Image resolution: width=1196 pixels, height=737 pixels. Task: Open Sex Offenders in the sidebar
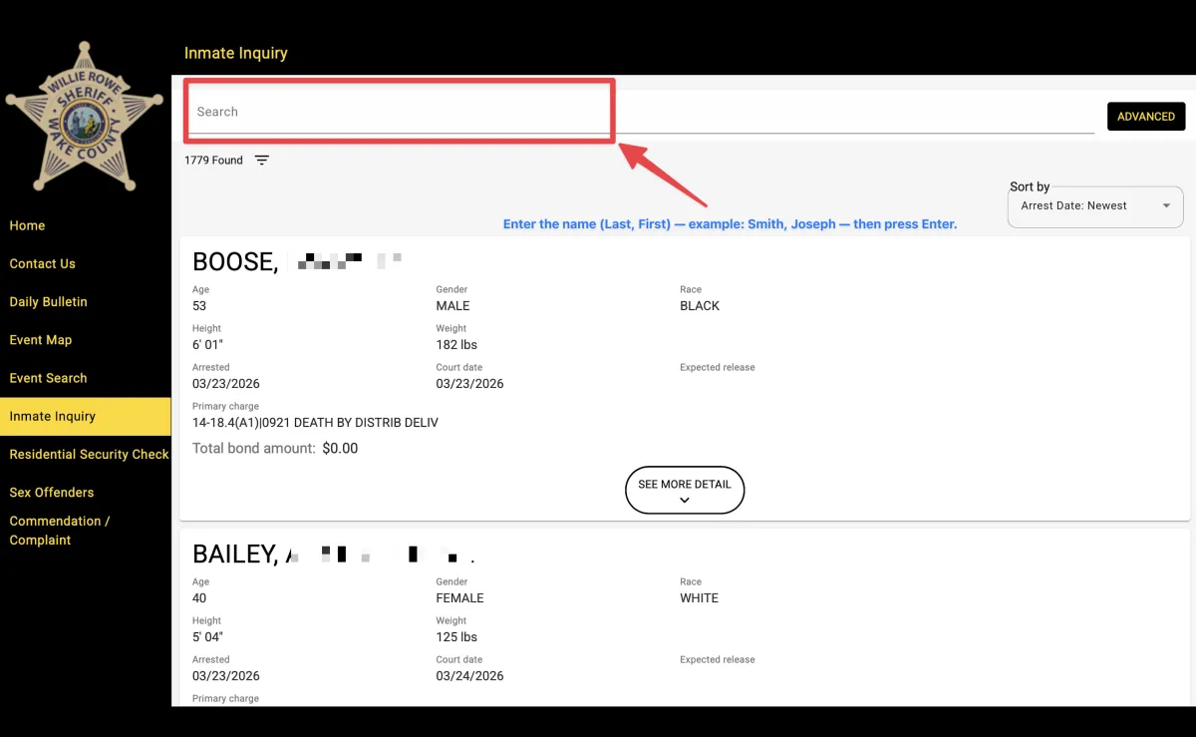coord(52,492)
